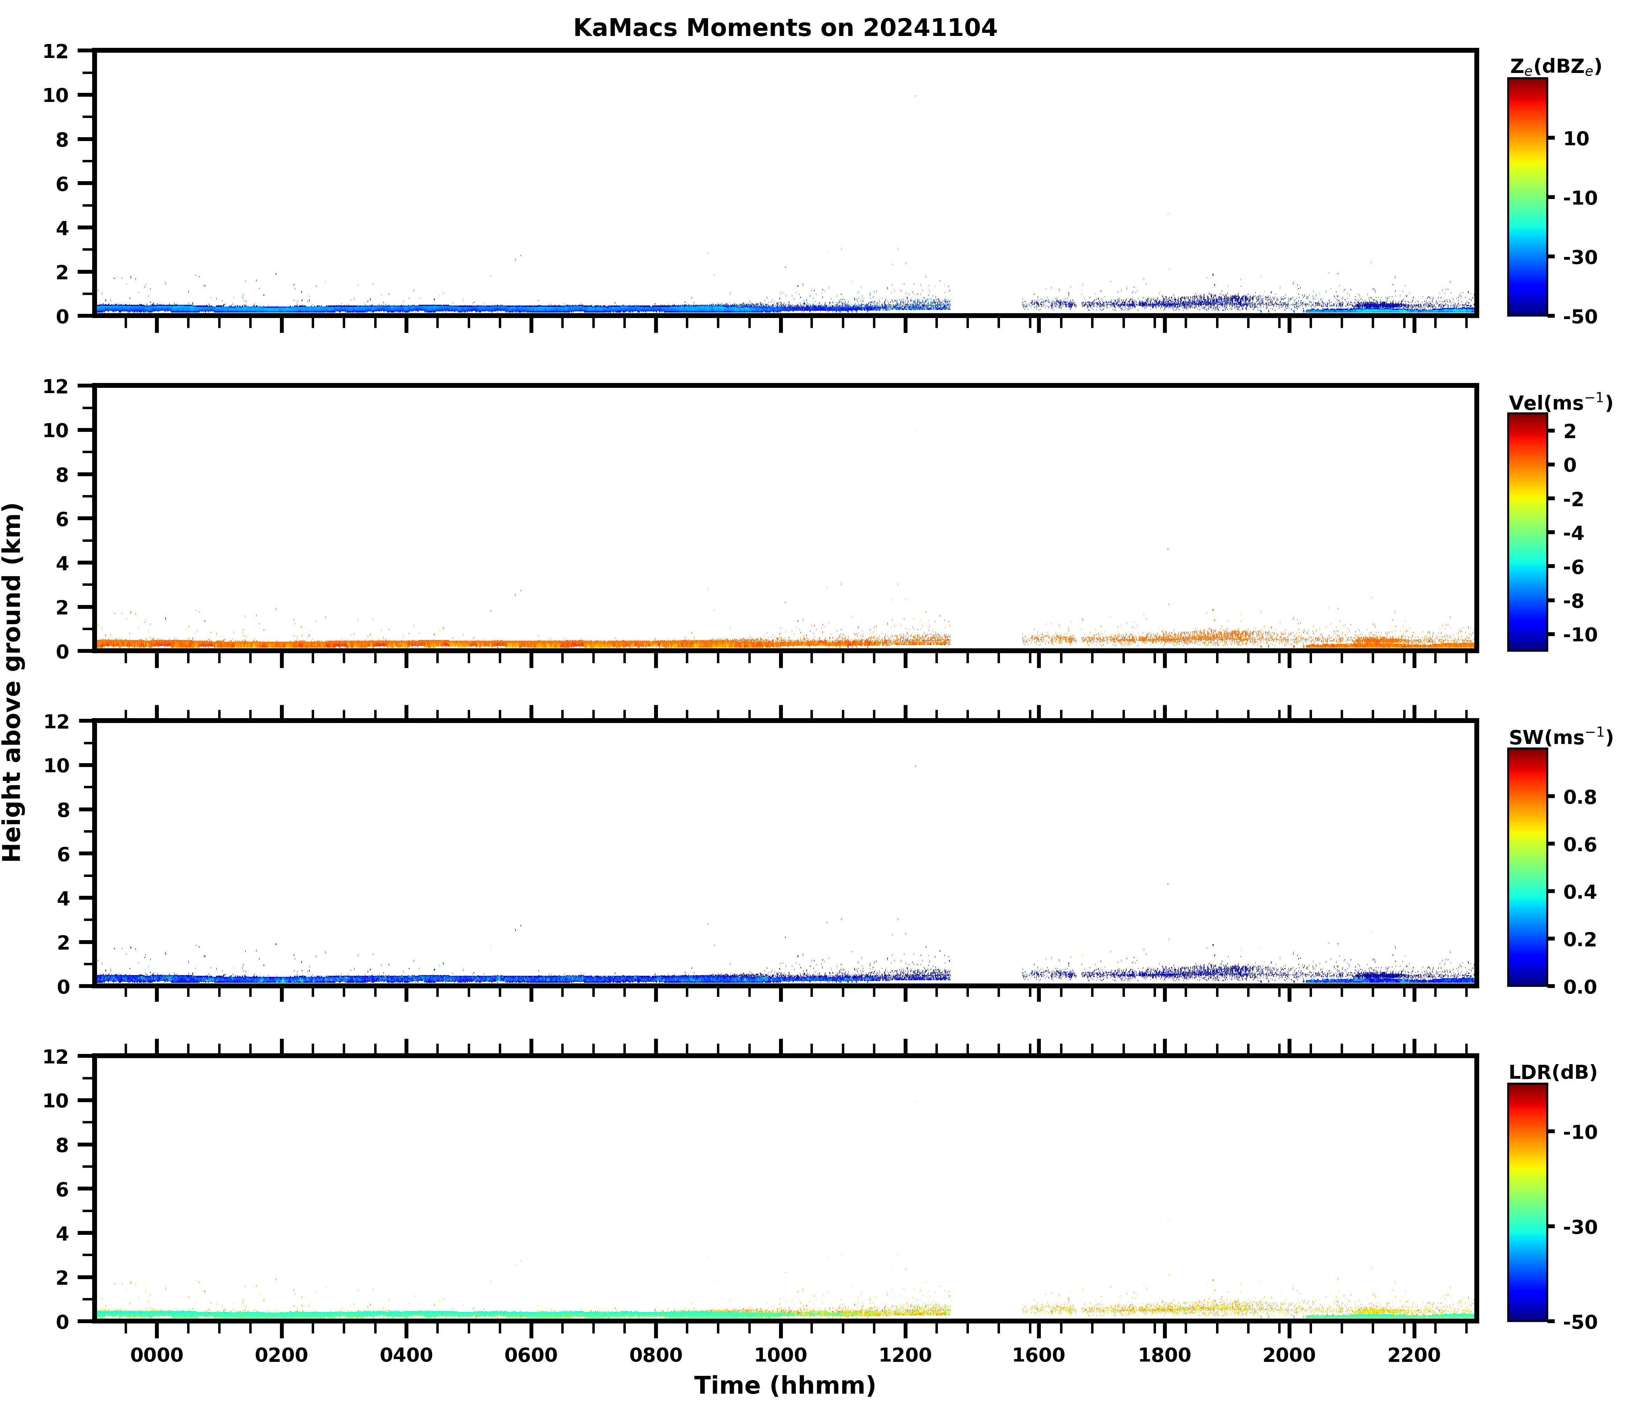Click the LDR colorbar
Image resolution: width=1630 pixels, height=1416 pixels.
tap(1527, 1203)
